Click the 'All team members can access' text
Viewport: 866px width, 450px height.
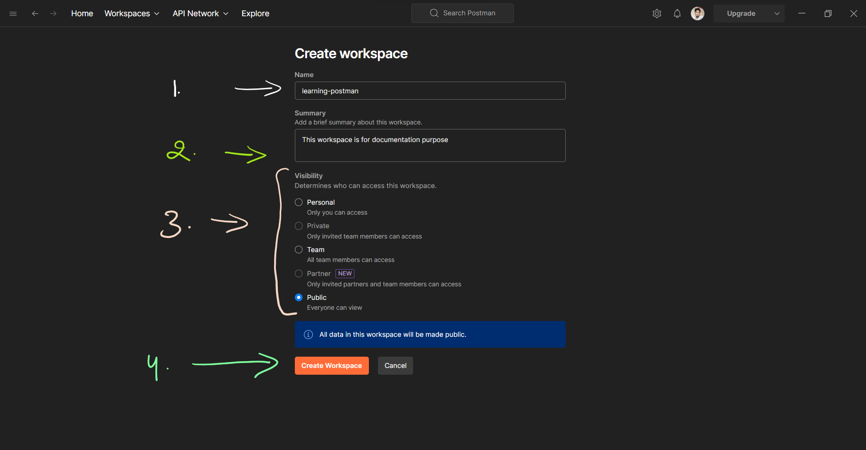(351, 260)
